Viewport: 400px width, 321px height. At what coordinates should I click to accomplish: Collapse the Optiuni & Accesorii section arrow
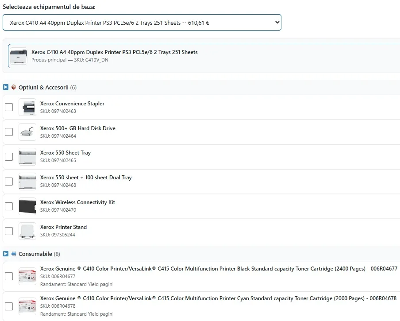(6, 87)
